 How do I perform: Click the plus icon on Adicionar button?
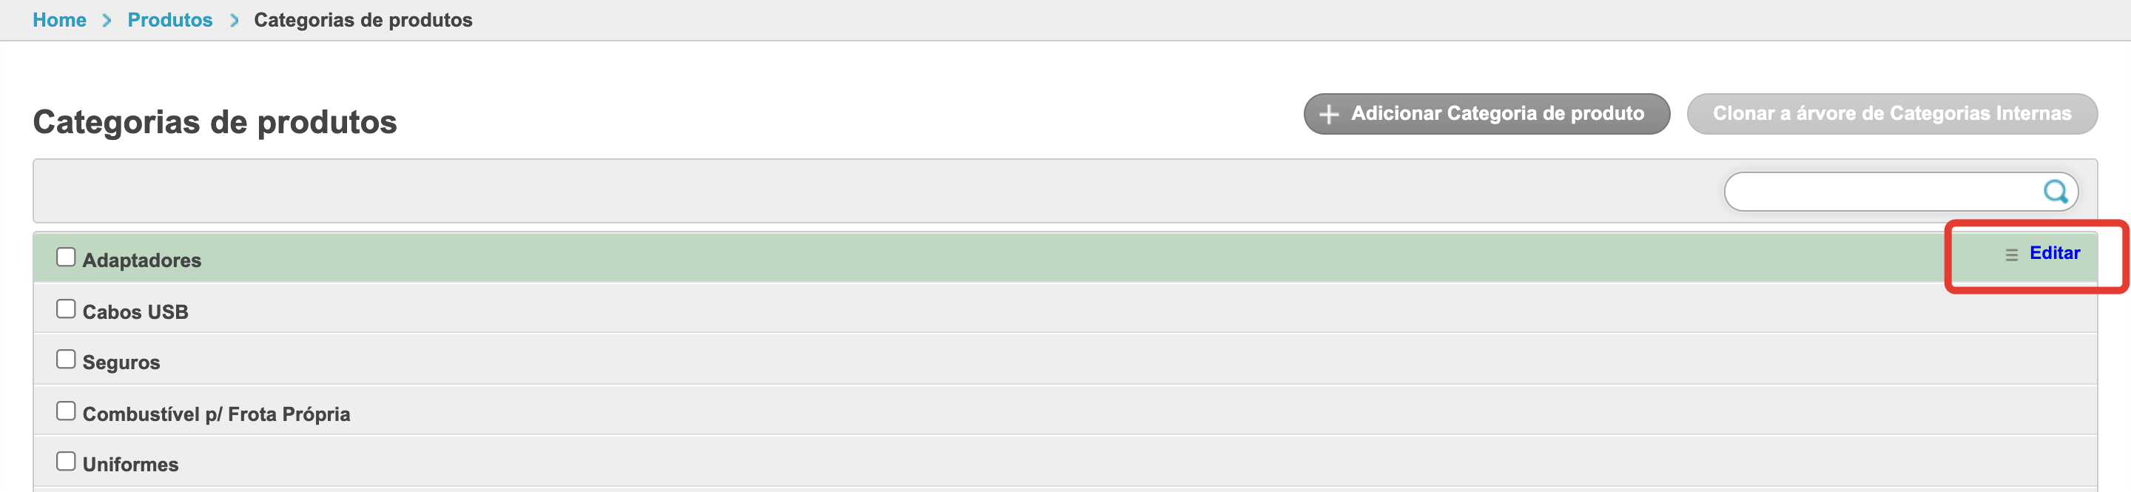pos(1329,114)
